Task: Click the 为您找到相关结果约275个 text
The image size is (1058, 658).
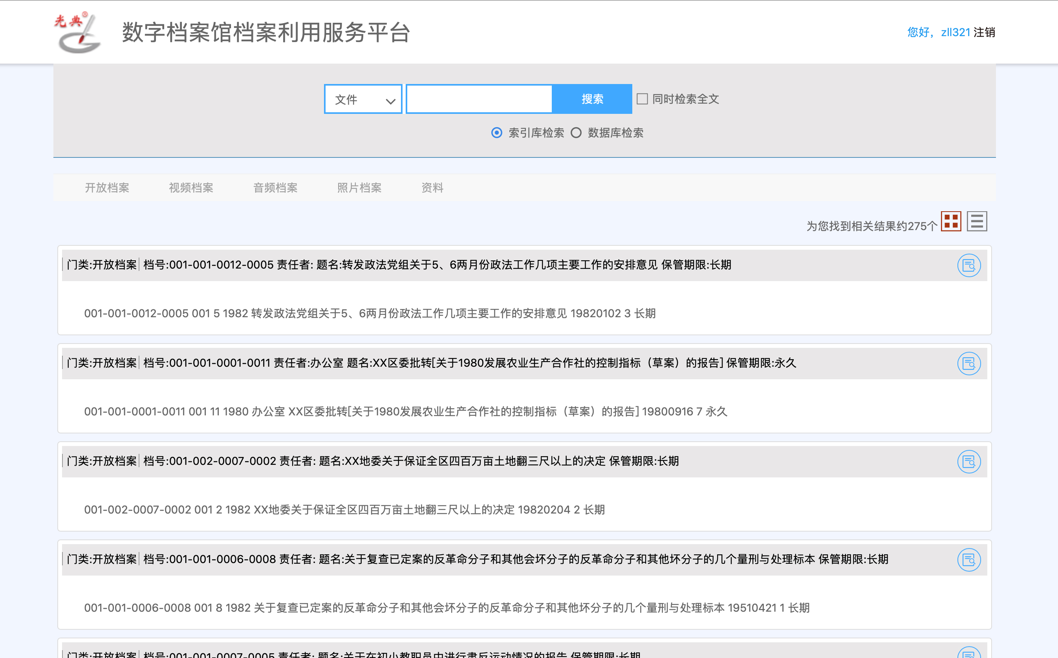Action: tap(872, 226)
